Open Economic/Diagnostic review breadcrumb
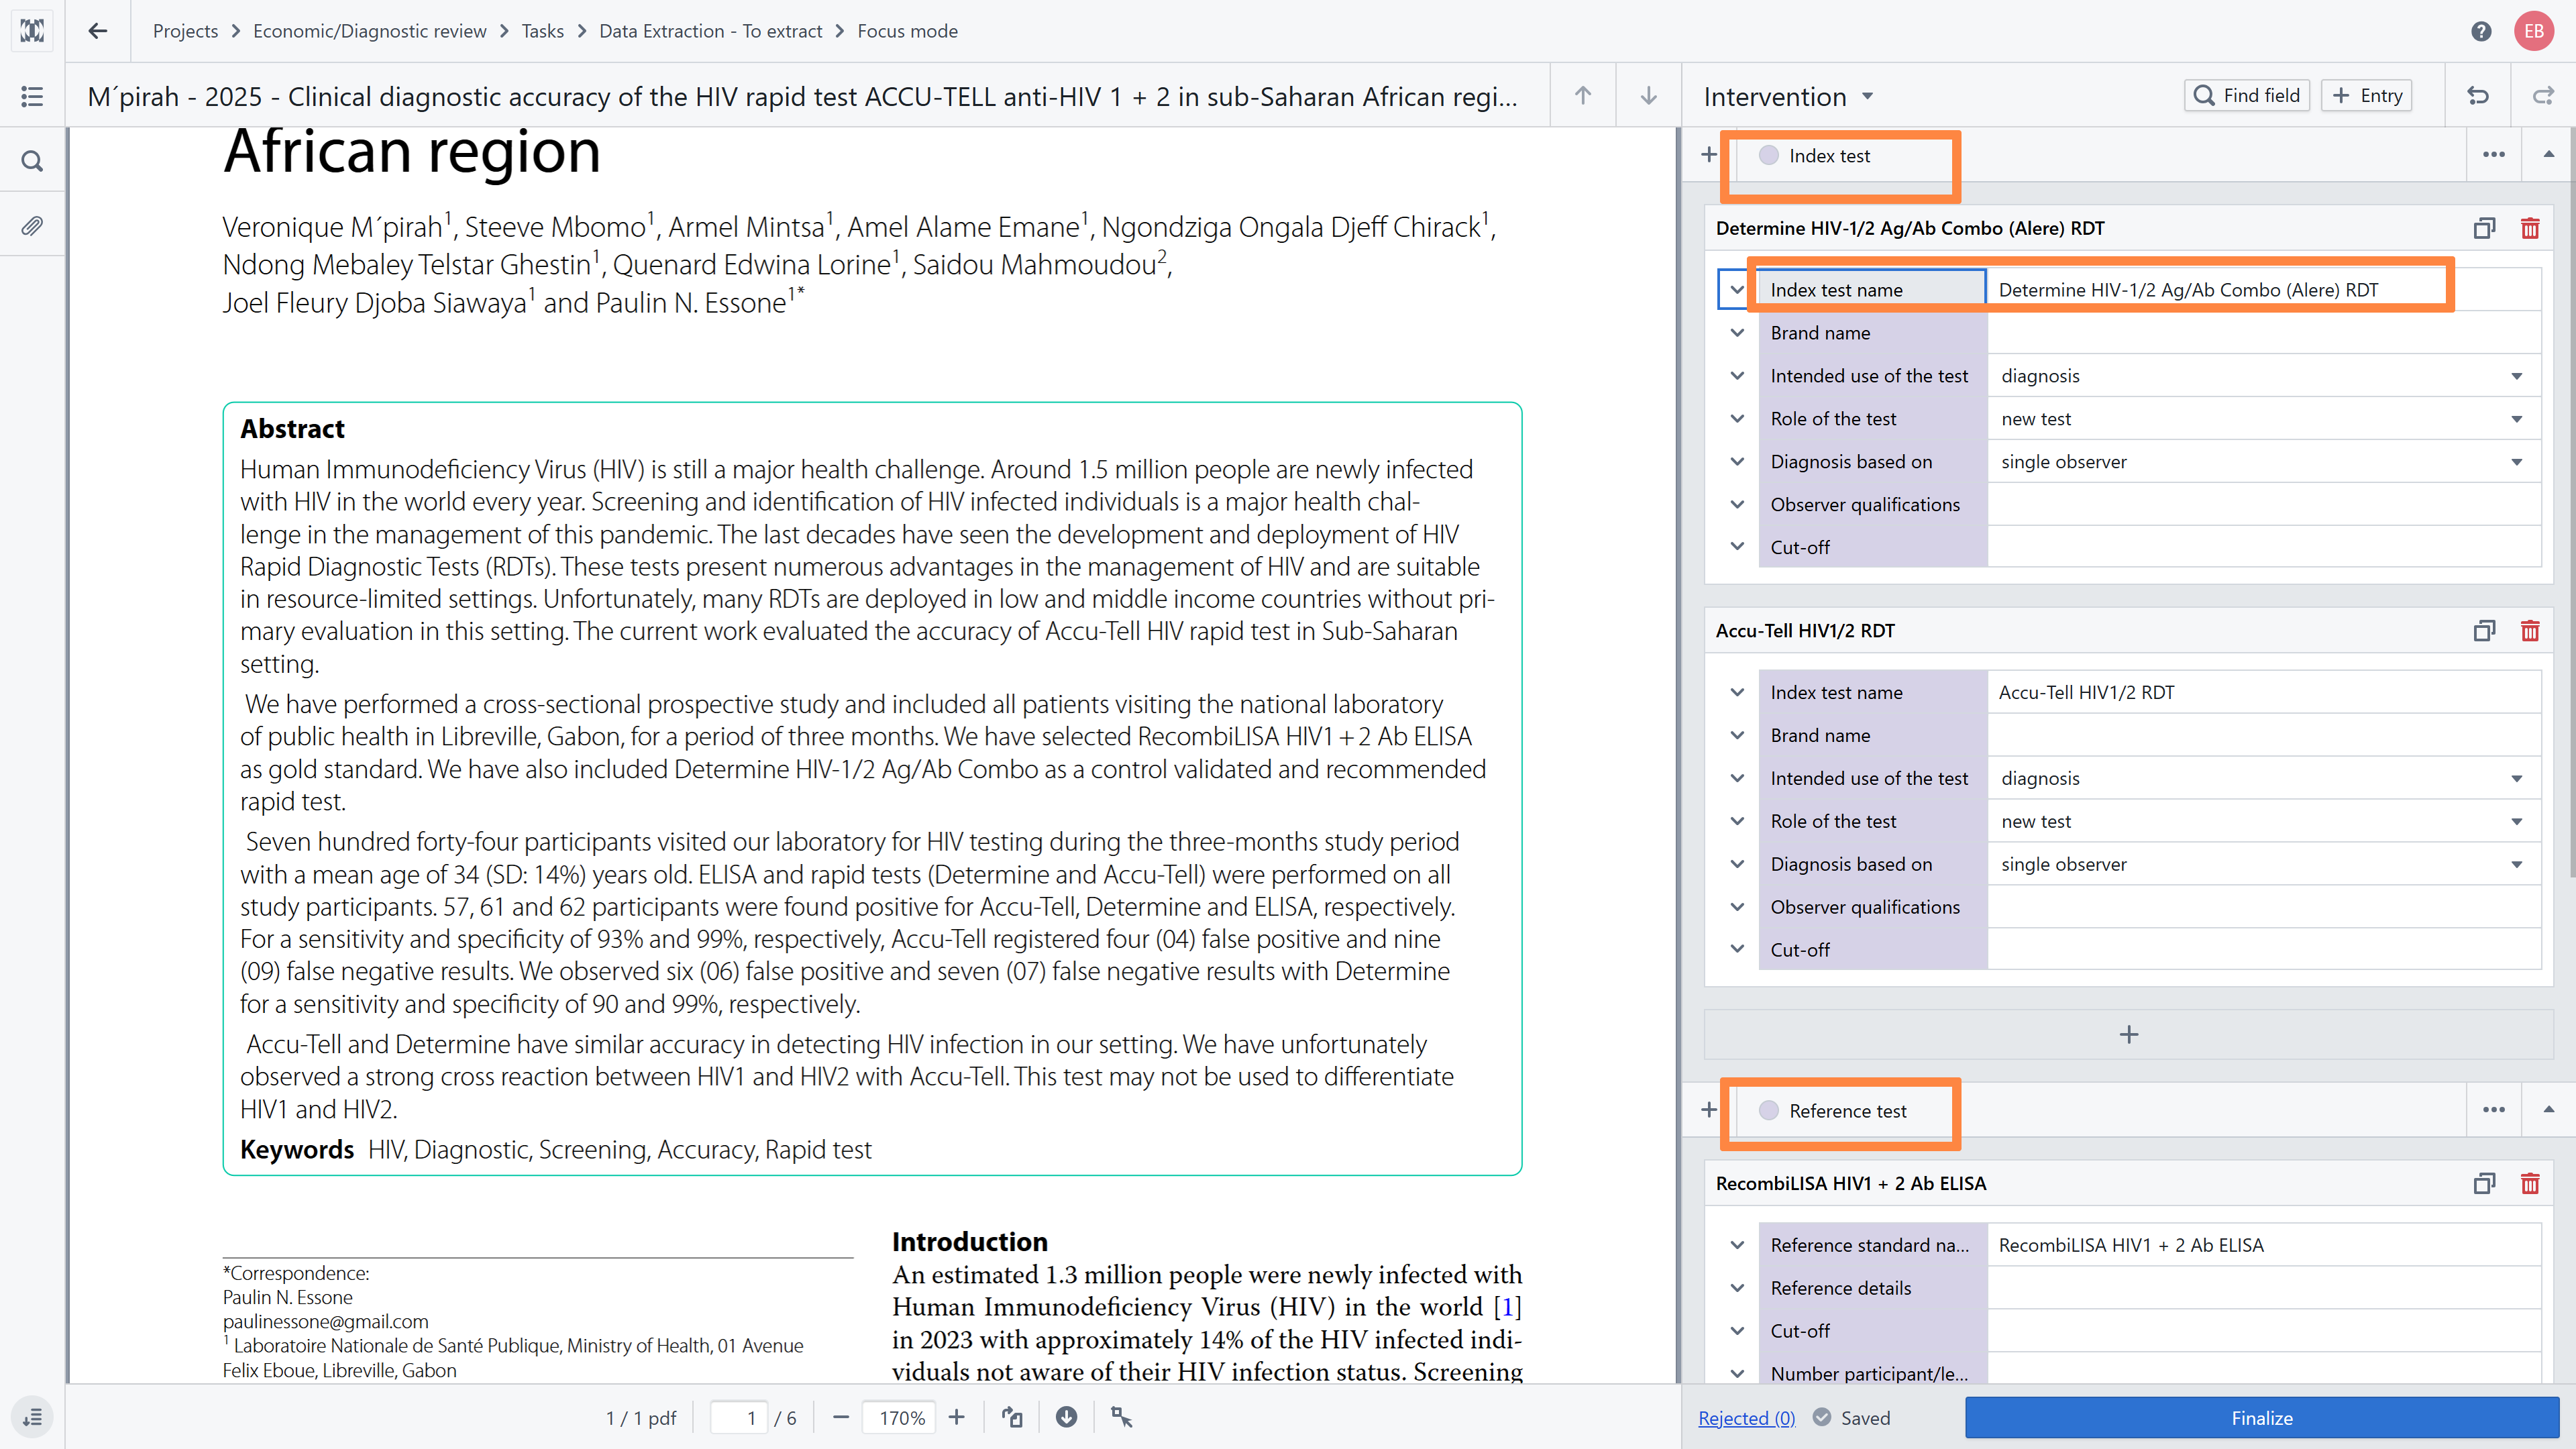2576x1449 pixels. point(369,31)
